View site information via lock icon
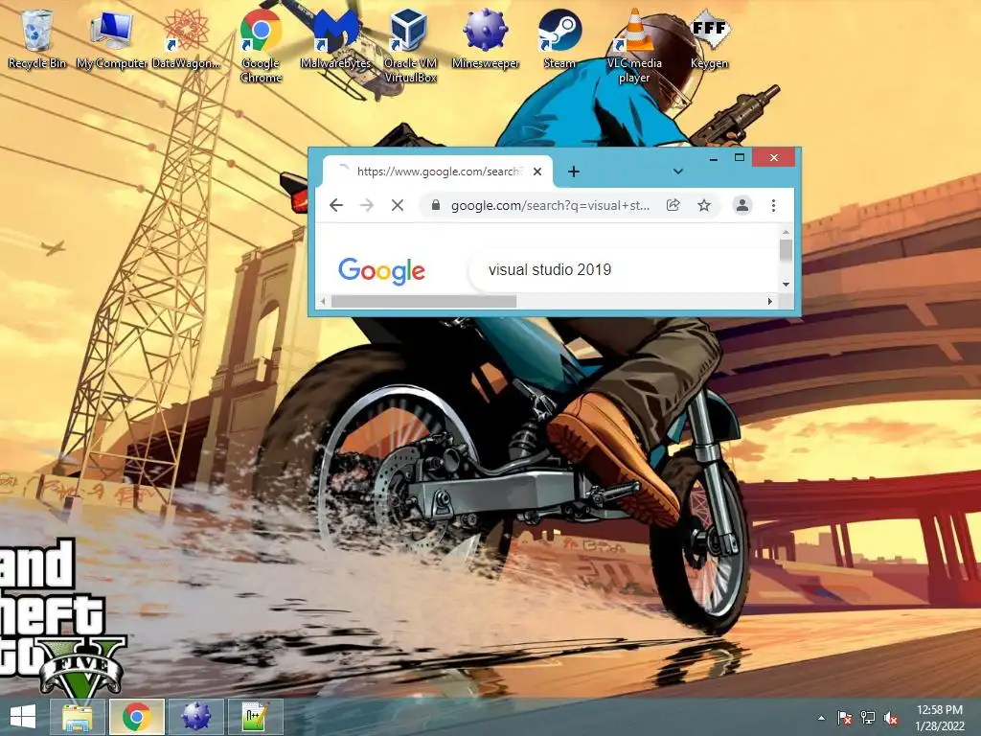The height and width of the screenshot is (736, 981). [436, 205]
